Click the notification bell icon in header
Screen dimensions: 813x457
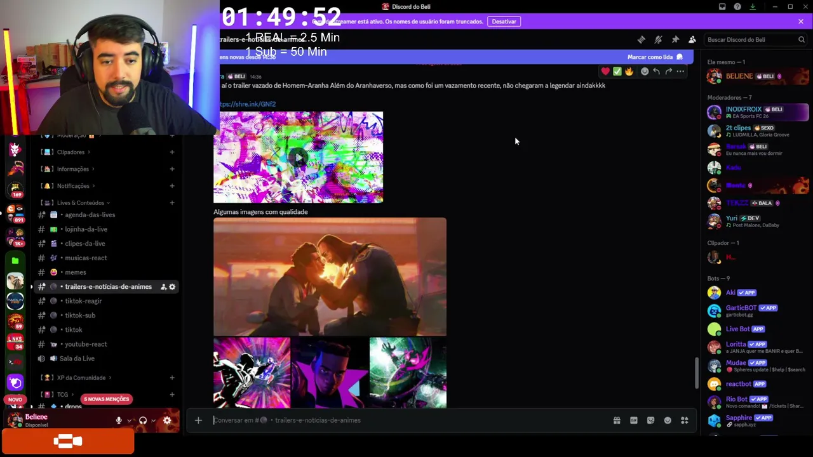(659, 39)
